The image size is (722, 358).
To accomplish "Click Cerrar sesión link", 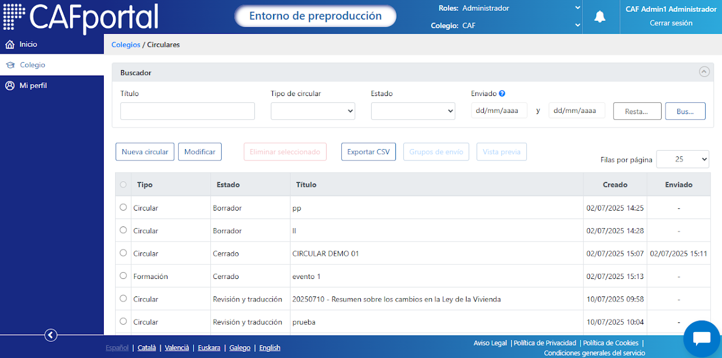I will point(671,23).
